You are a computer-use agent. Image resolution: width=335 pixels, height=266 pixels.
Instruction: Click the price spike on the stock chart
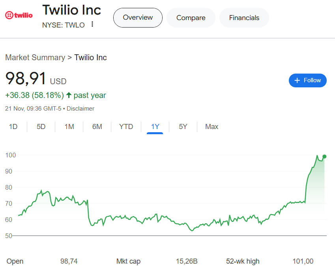(x=307, y=185)
